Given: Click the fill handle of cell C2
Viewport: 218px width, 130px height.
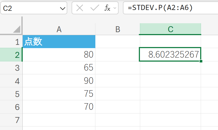Looking at the screenshot, I should [x=201, y=61].
